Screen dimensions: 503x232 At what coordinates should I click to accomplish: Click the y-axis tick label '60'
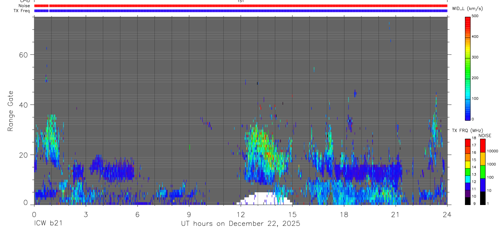(23, 55)
